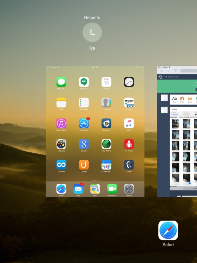Open the Music app icon
197x263 pixels.
point(129,123)
